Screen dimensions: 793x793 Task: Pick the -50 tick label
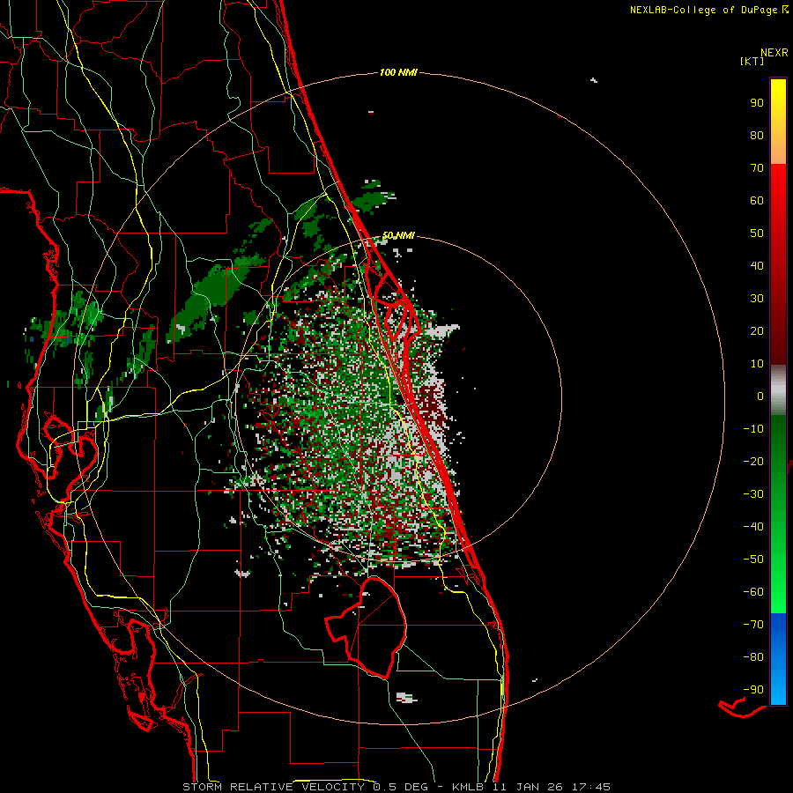(x=753, y=559)
